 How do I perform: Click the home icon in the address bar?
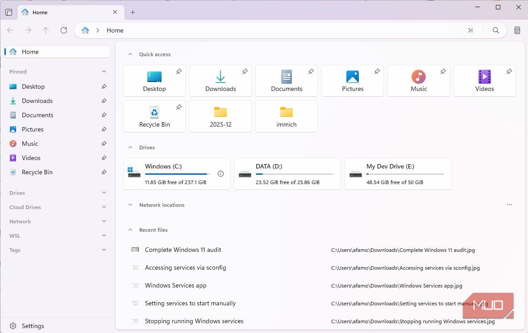point(85,30)
